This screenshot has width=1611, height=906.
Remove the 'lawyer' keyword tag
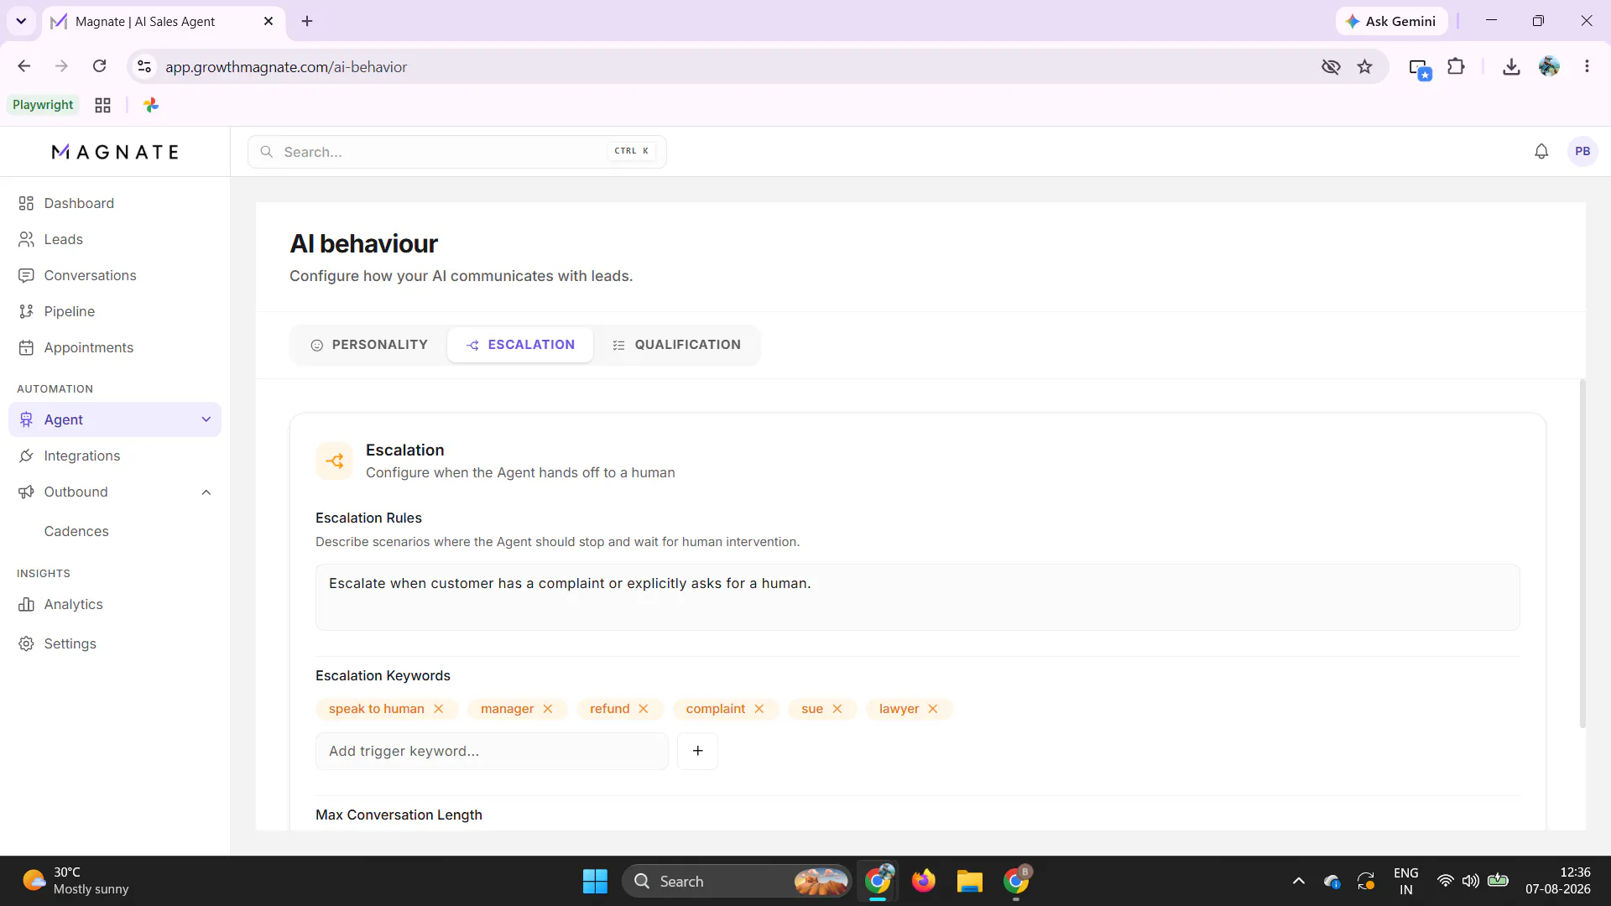[x=933, y=709]
